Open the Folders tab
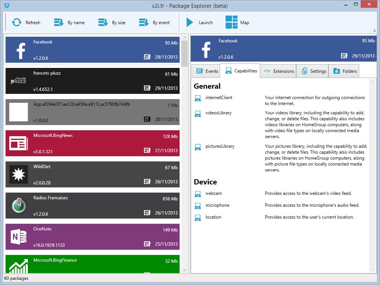 [x=344, y=71]
